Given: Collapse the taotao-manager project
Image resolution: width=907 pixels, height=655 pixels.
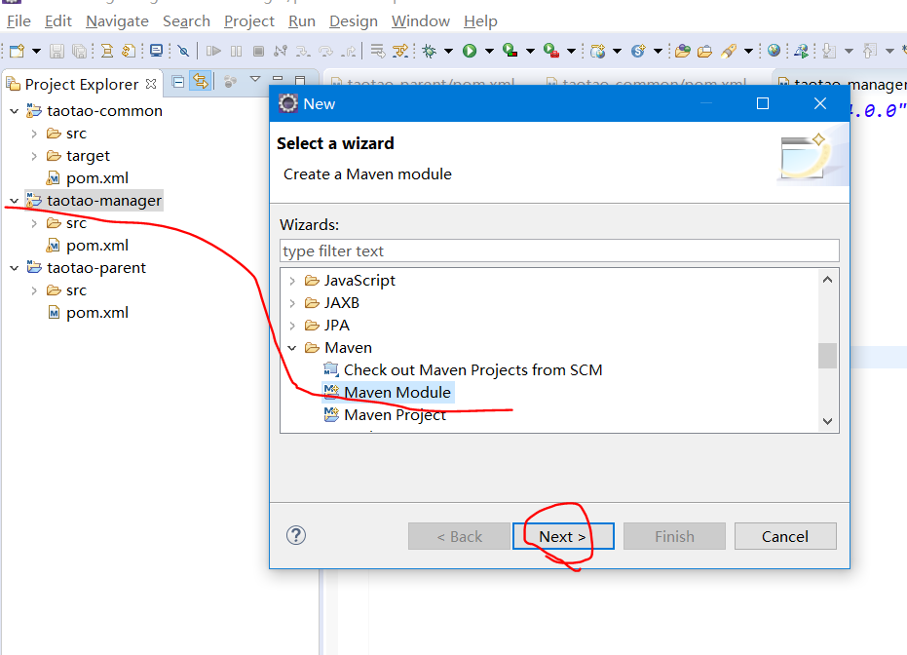Looking at the screenshot, I should [x=15, y=201].
